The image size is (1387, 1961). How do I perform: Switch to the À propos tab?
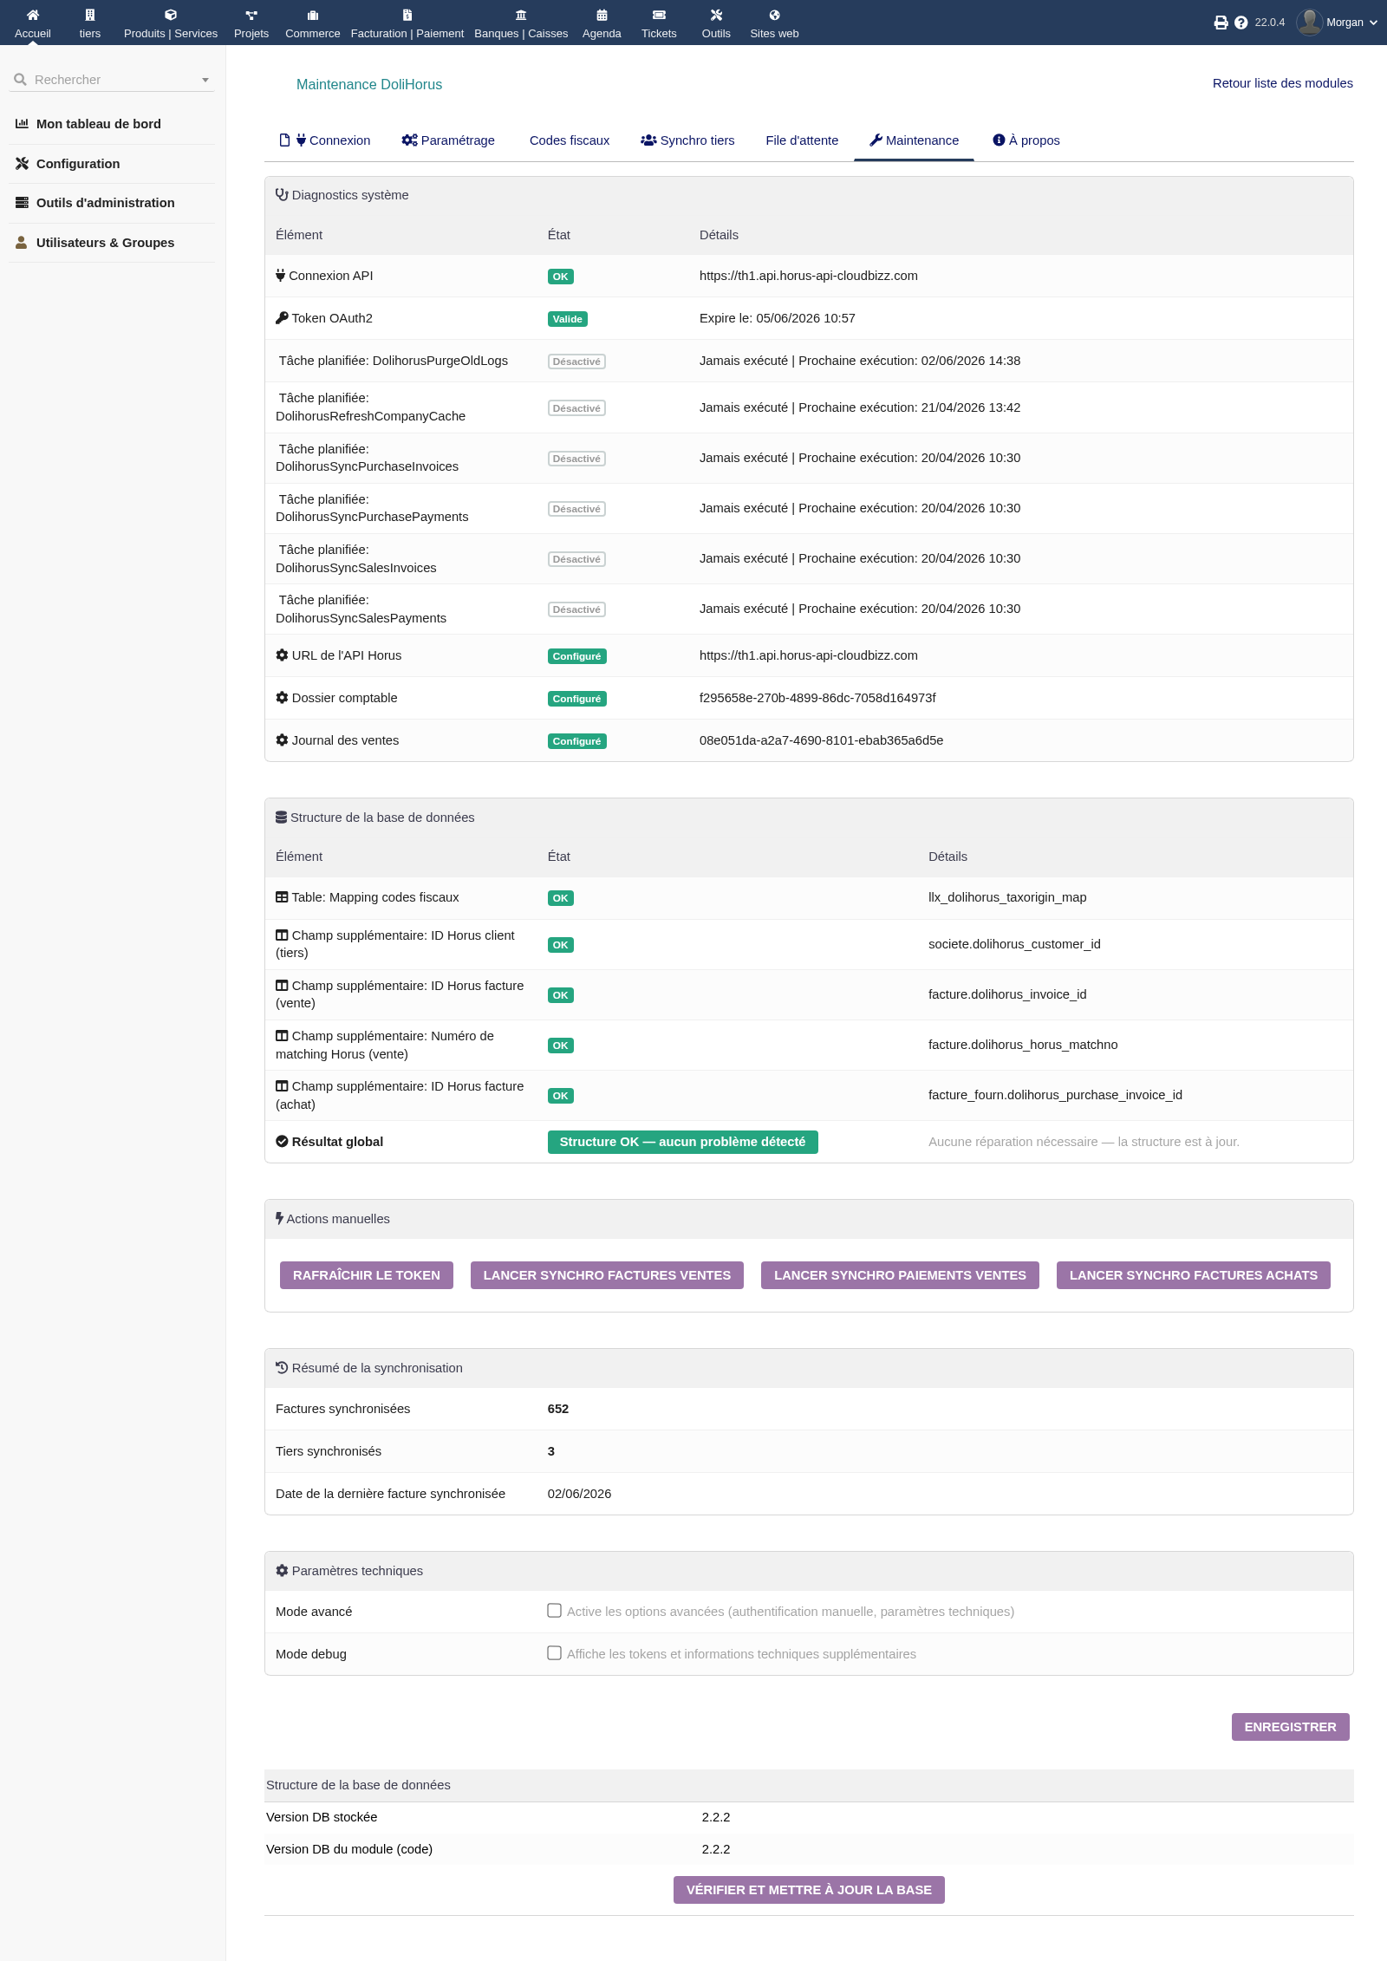1026,140
